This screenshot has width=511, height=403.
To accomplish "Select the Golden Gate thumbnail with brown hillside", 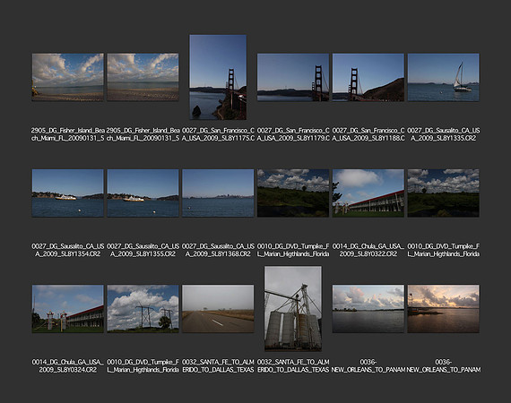I will (x=368, y=78).
